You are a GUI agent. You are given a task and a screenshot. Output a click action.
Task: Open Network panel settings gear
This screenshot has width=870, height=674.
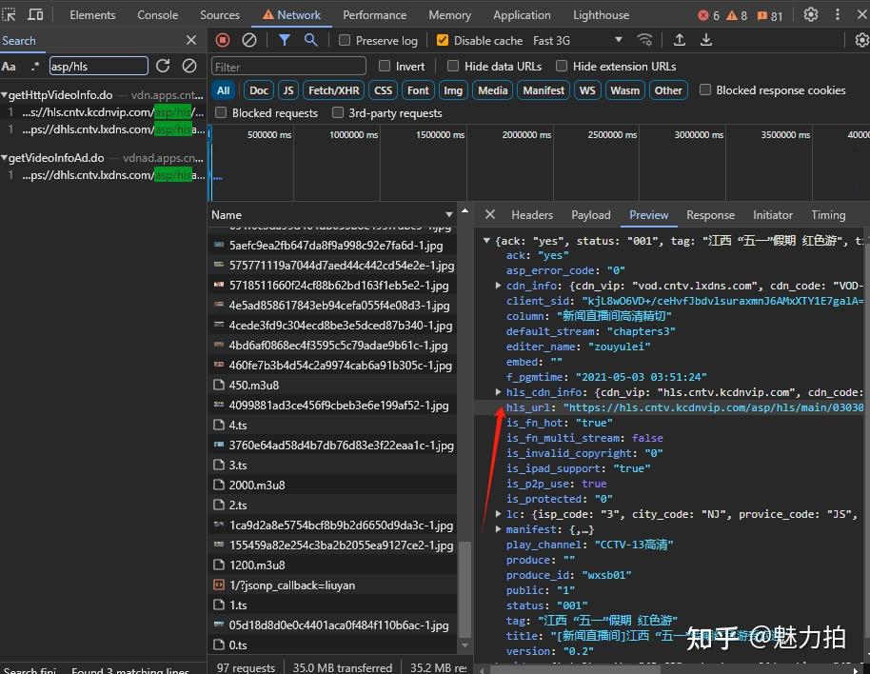pos(861,40)
